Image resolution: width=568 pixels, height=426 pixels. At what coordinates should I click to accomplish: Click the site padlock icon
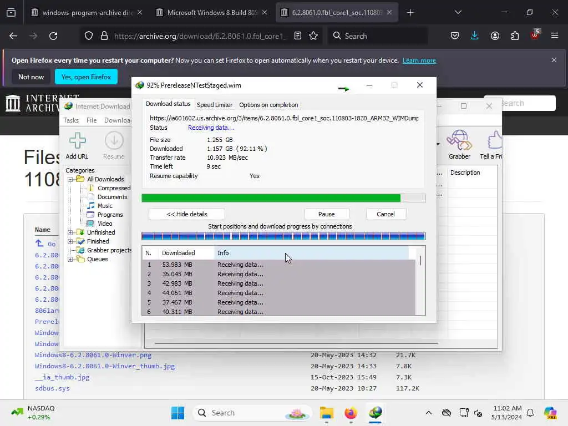click(x=104, y=35)
